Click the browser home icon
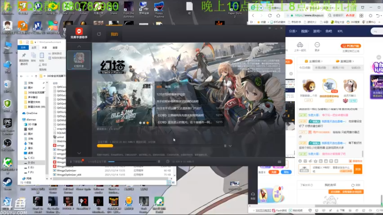383x215 pixels. (x=278, y=15)
